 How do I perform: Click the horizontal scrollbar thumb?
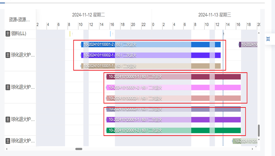tap(79, 149)
